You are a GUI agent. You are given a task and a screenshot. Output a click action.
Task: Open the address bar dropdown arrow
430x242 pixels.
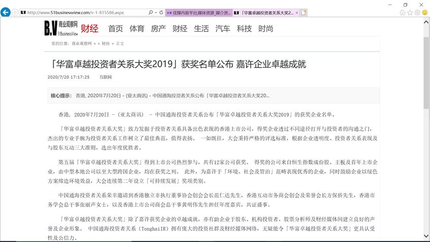click(156, 12)
